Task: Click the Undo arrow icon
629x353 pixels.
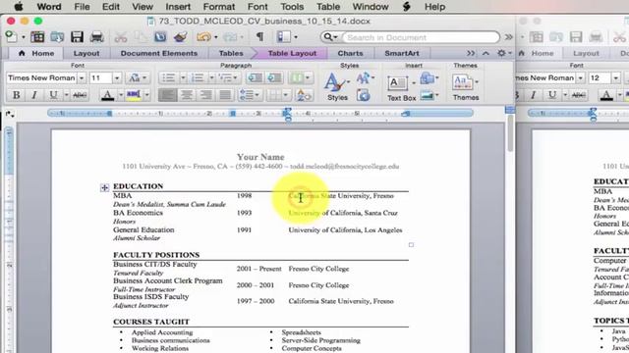Action: (x=203, y=37)
